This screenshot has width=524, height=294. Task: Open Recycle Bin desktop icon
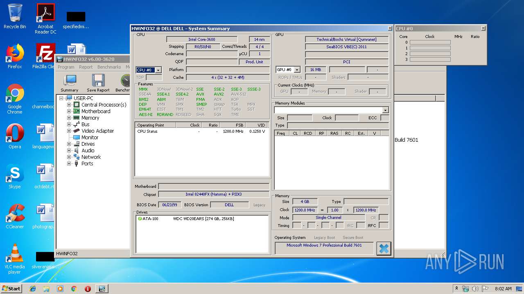coord(15,16)
